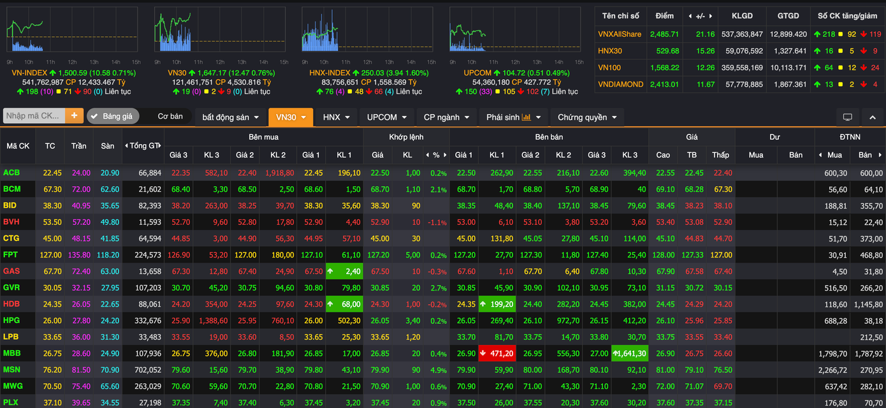Click MBB red sell volume 471,20
Viewport: 886px width, 408px height.
pyautogui.click(x=496, y=353)
